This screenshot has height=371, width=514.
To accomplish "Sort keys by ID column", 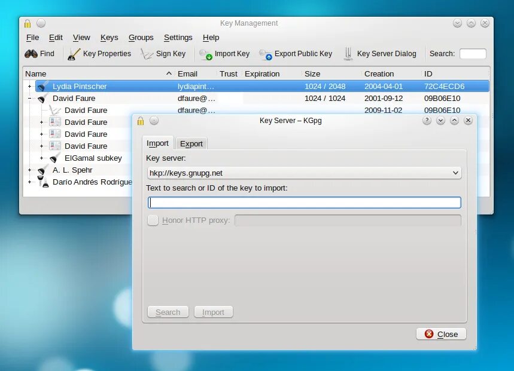I will pos(455,74).
